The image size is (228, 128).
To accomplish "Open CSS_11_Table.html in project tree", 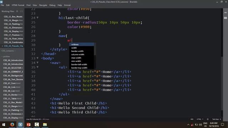I will tap(12, 98).
